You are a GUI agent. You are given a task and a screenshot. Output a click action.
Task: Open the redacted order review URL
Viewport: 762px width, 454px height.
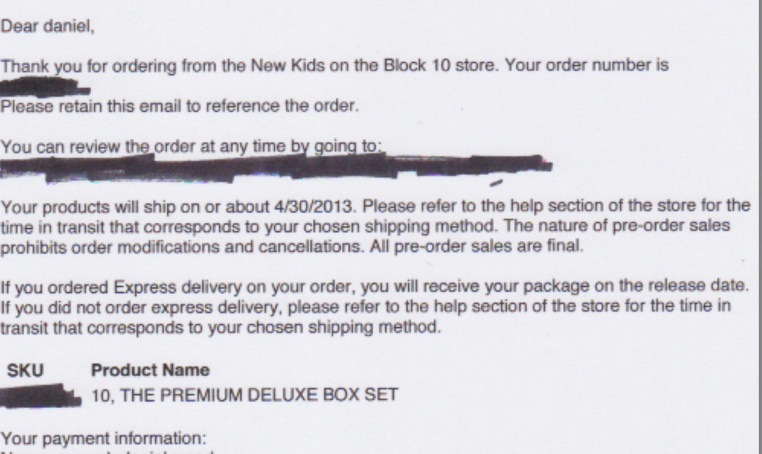click(x=276, y=168)
